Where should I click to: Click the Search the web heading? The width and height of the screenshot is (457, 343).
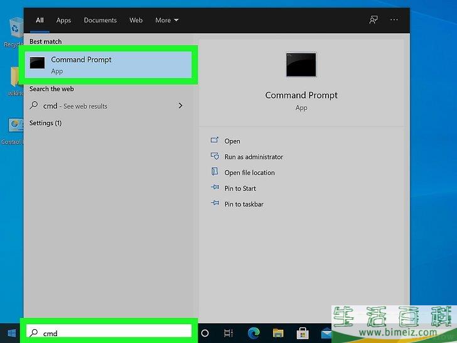click(51, 89)
